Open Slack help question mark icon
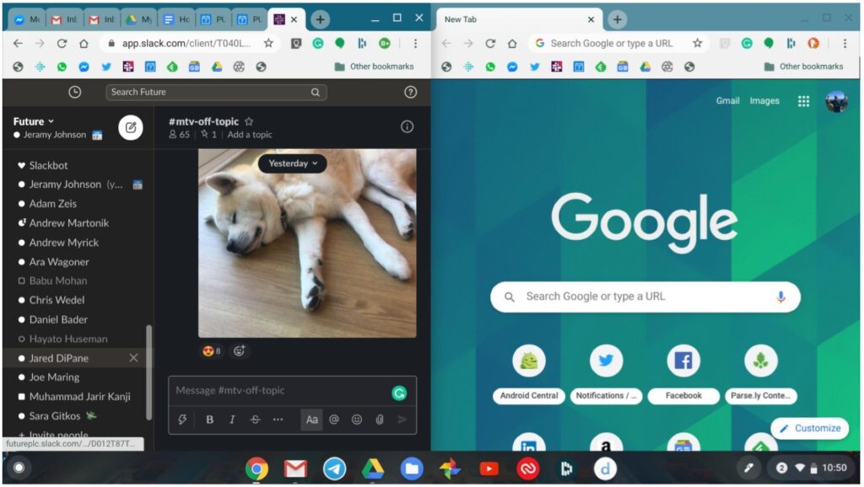864x487 pixels. pos(410,92)
